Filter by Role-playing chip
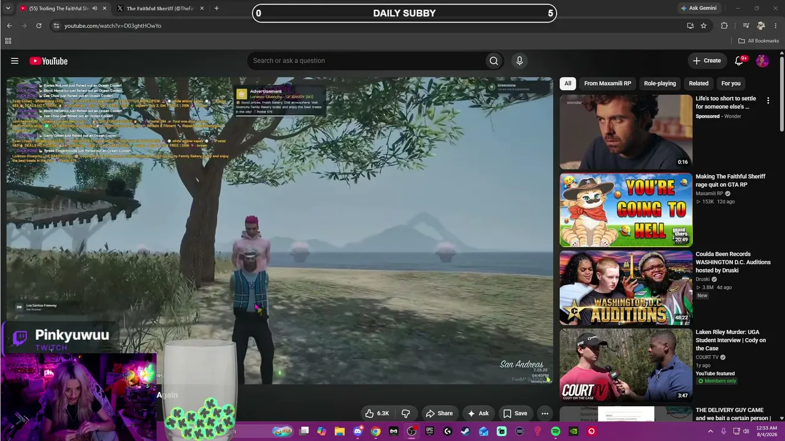 pos(660,83)
